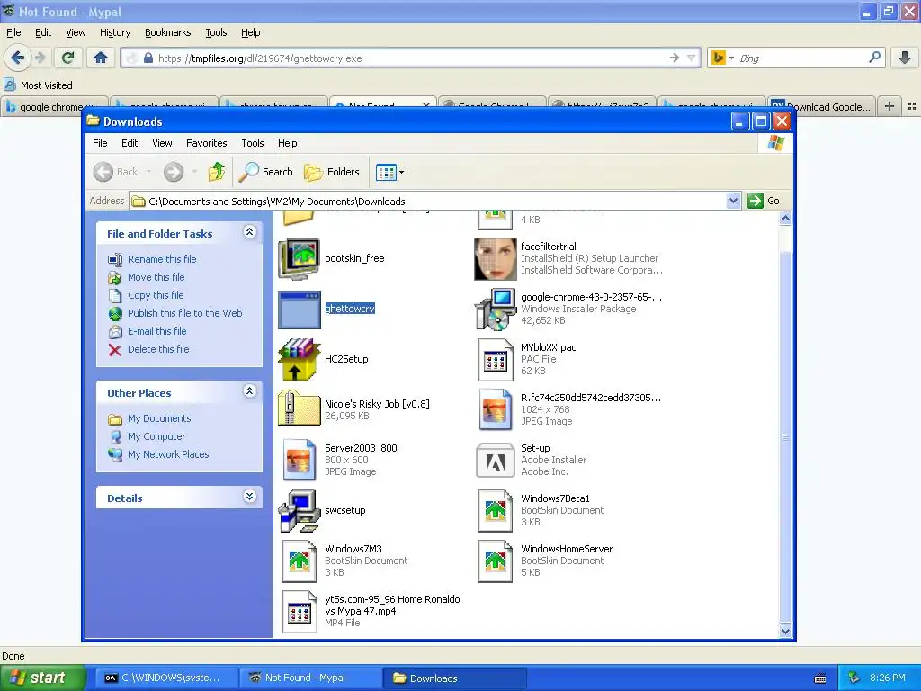Open Mypal downloads arrow button

pos(905,58)
